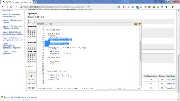Click the address bar URL field
This screenshot has height=101, width=180.
tap(69, 7)
